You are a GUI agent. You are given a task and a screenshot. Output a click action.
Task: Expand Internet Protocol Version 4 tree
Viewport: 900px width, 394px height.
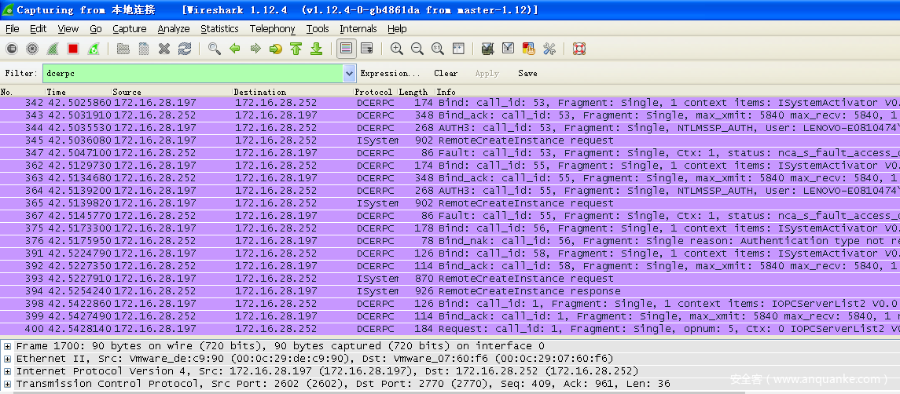click(x=7, y=372)
